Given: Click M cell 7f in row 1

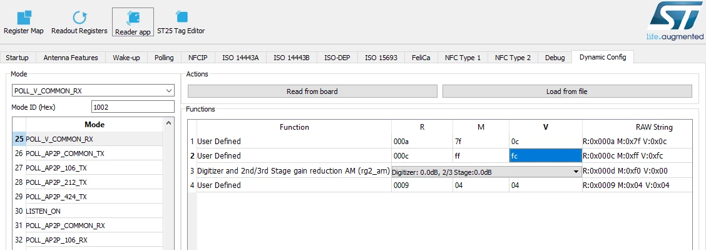Looking at the screenshot, I should (481, 142).
